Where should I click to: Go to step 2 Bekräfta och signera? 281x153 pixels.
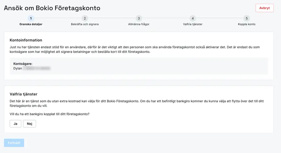[85, 18]
